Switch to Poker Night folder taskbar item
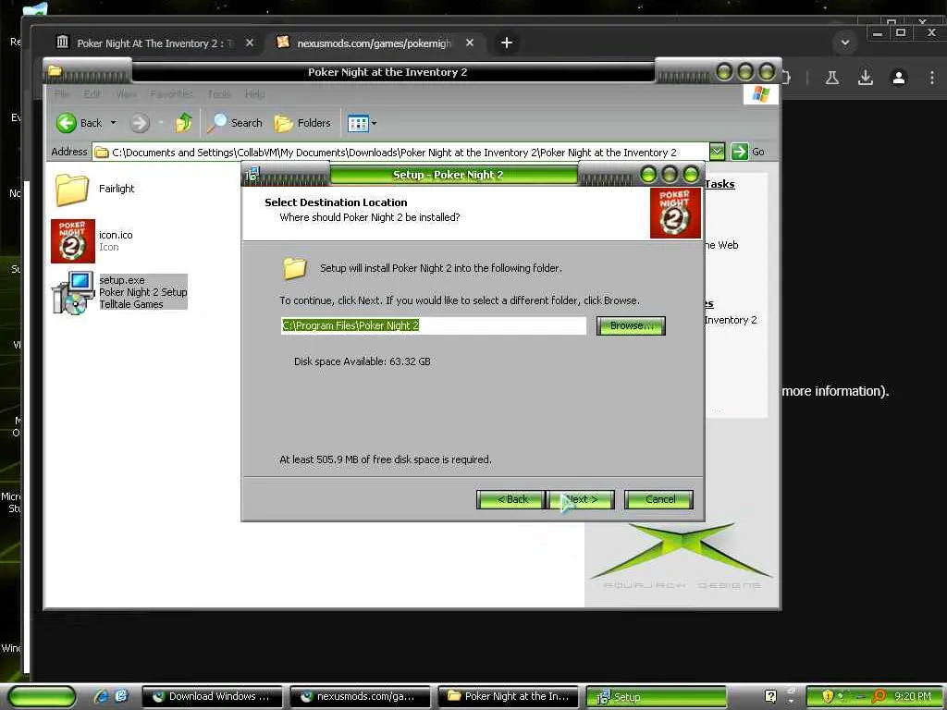This screenshot has width=947, height=710. point(509,697)
